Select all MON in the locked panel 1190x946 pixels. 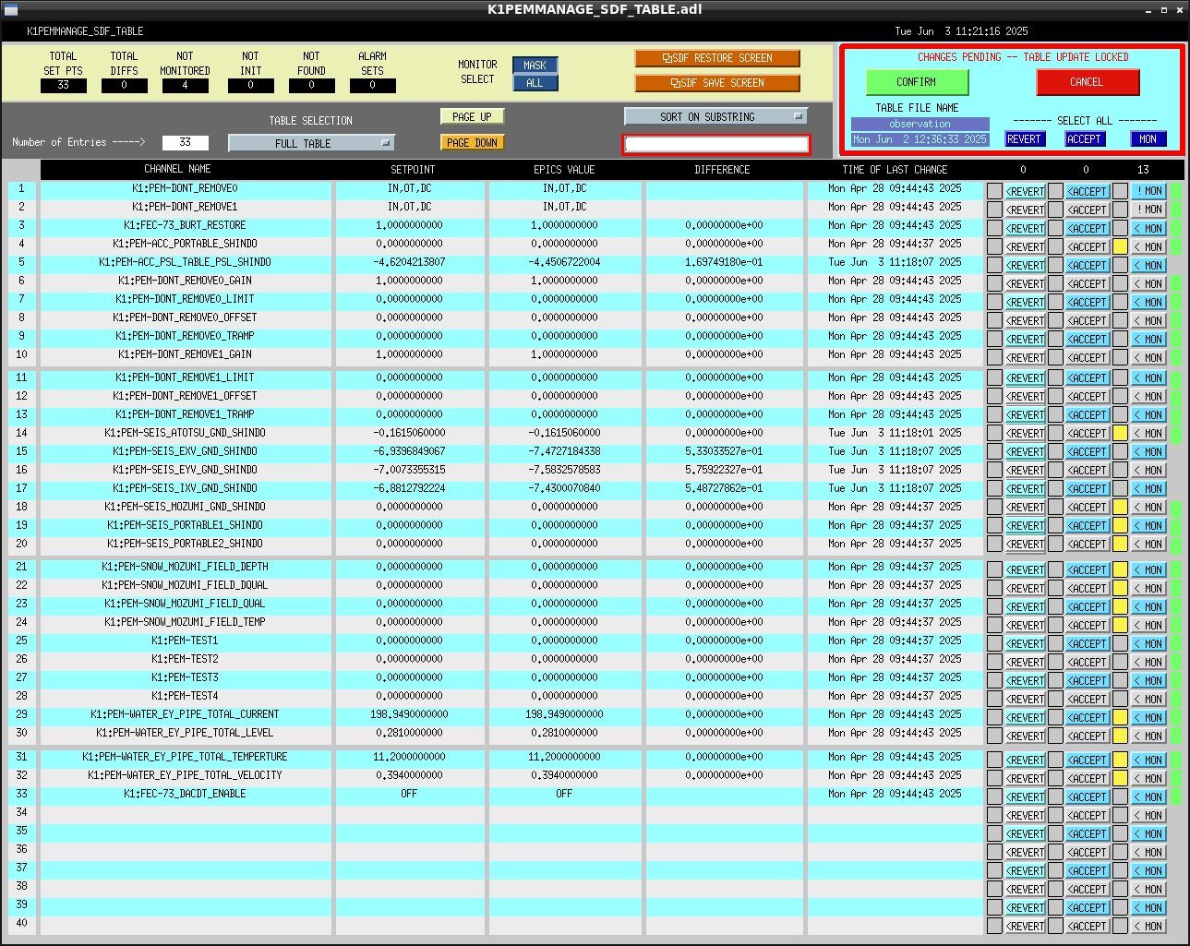coord(1148,139)
